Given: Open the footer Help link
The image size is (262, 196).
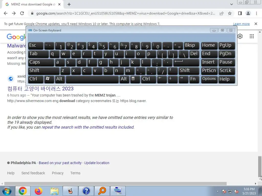Looking at the screenshot, I should pos(11,173).
